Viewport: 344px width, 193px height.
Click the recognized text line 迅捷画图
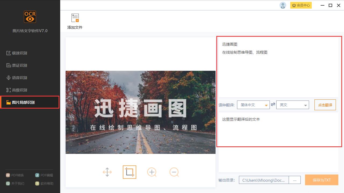pos(230,44)
